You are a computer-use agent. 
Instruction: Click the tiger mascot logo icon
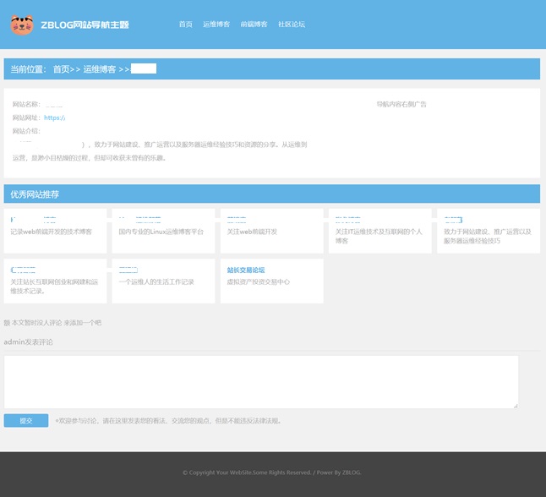tap(22, 25)
